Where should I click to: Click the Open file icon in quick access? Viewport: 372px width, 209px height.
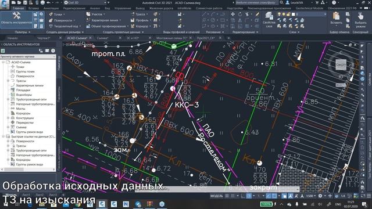pos(19,2)
